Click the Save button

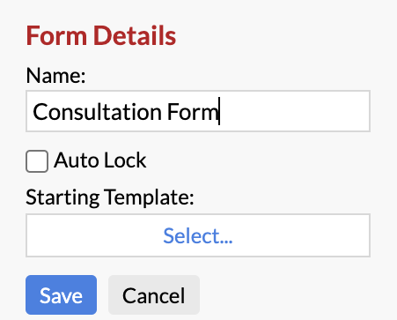point(61,294)
